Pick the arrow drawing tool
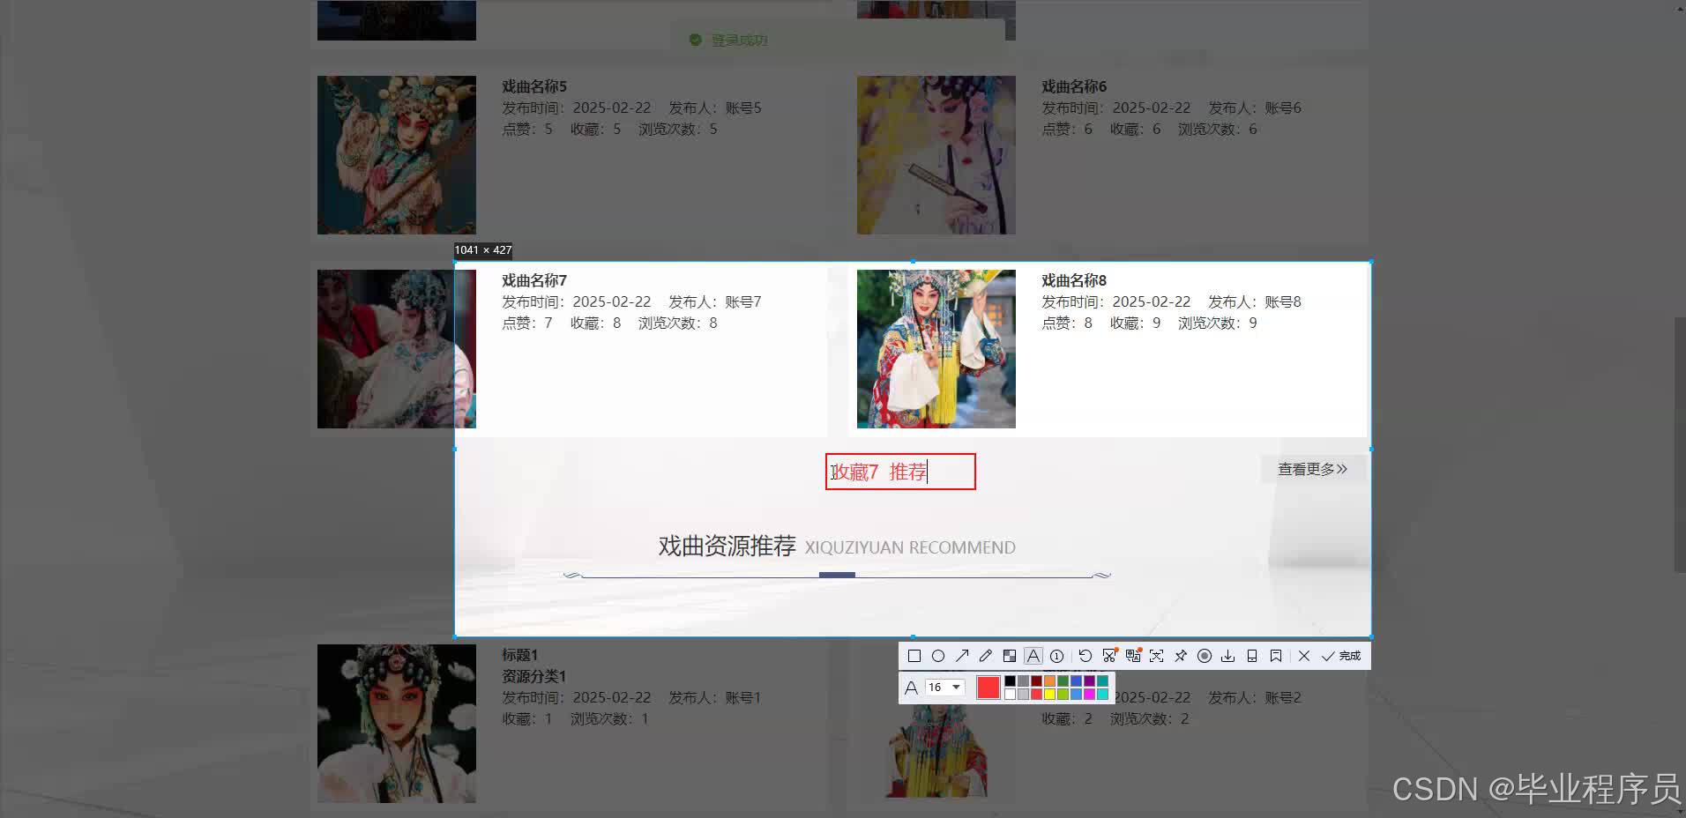This screenshot has height=818, width=1686. (x=962, y=656)
